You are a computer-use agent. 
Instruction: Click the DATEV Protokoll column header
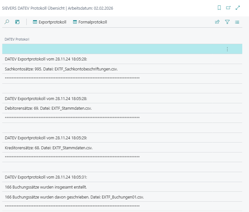tap(17, 39)
